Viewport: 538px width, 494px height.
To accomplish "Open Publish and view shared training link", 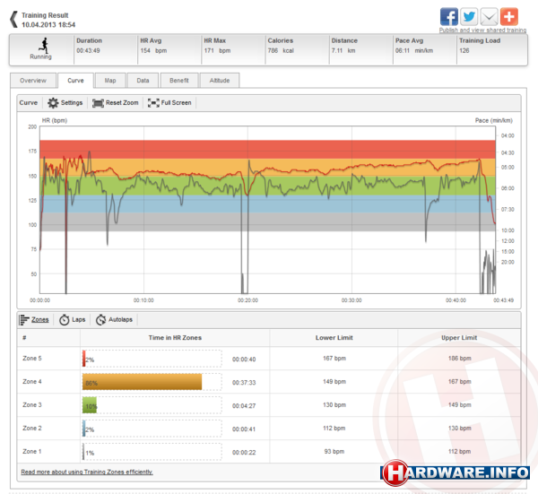I will click(x=482, y=30).
